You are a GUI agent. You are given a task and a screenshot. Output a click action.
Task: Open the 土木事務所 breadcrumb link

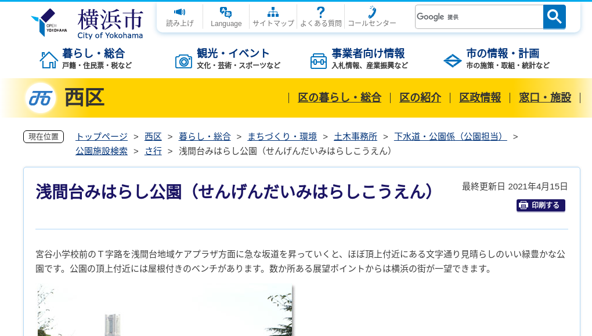tap(356, 137)
